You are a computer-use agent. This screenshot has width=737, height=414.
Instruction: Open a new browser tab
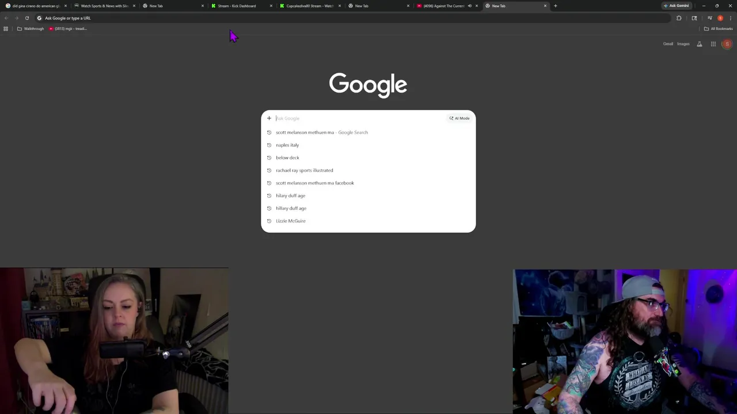[555, 6]
